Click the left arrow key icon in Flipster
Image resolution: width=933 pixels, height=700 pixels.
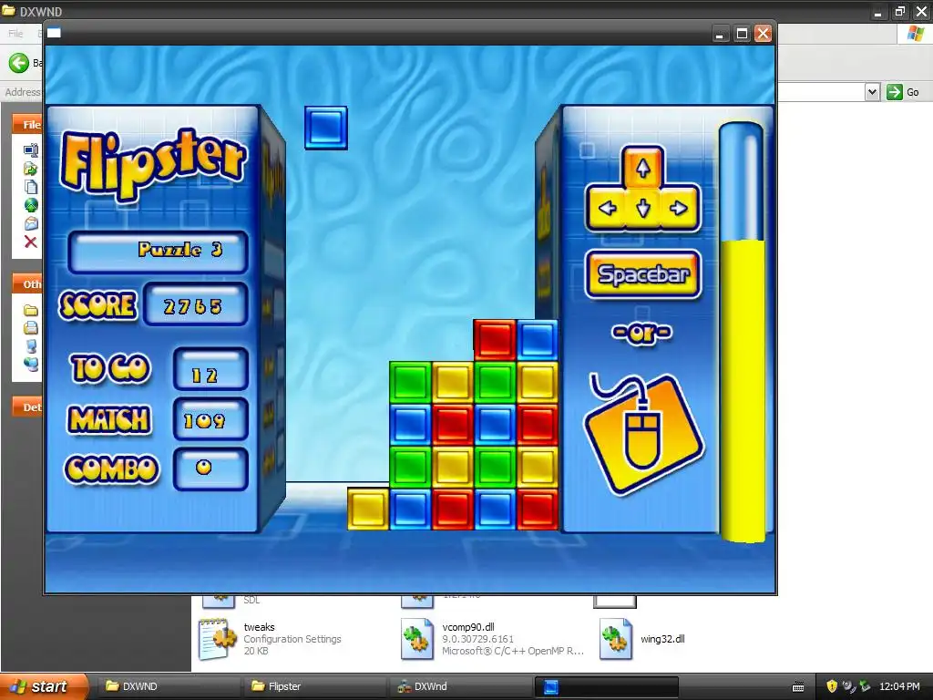point(606,208)
